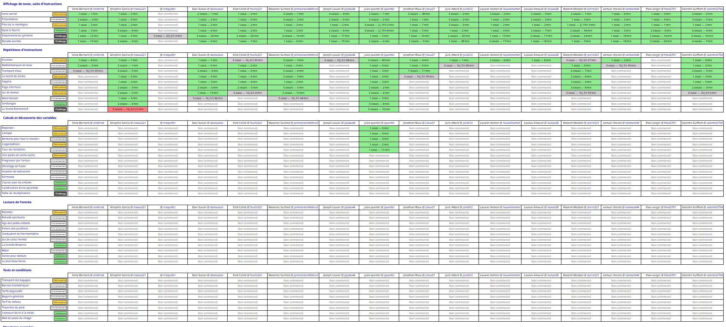726x327 pixels.
Task: Click the Entraînement badge next to "Kermesse"
Action: tap(59, 177)
